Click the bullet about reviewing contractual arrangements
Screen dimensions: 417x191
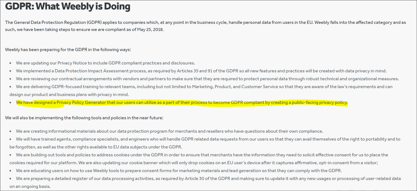[x=207, y=79]
